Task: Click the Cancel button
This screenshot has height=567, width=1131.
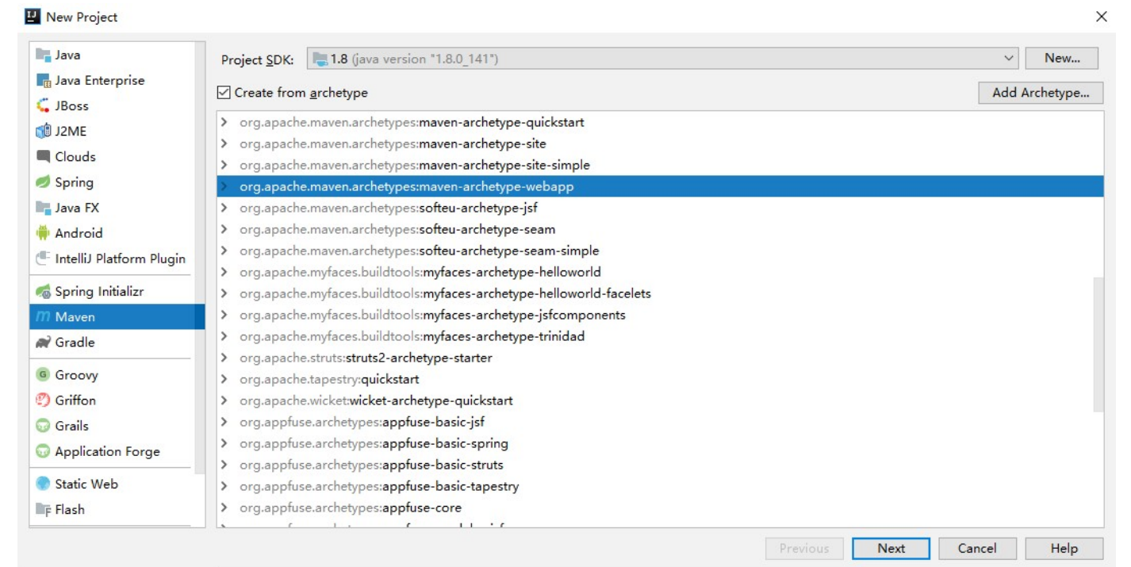Action: pyautogui.click(x=977, y=549)
